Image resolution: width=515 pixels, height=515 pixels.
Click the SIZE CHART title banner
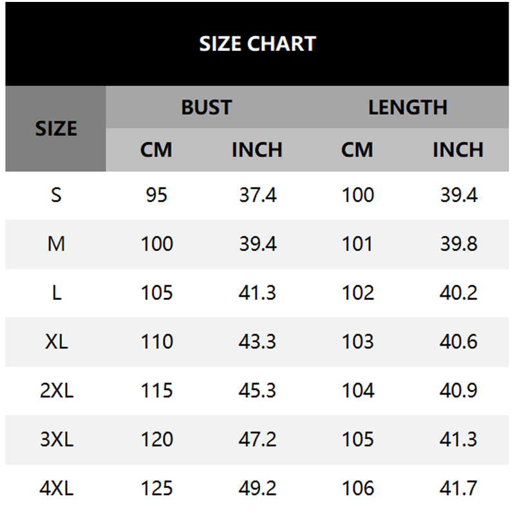coord(257,44)
